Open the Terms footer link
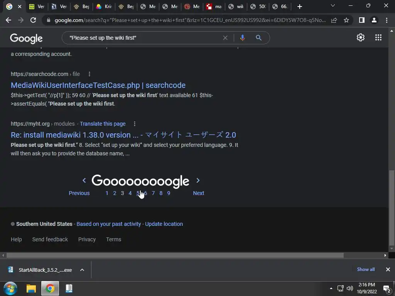 [x=114, y=239]
